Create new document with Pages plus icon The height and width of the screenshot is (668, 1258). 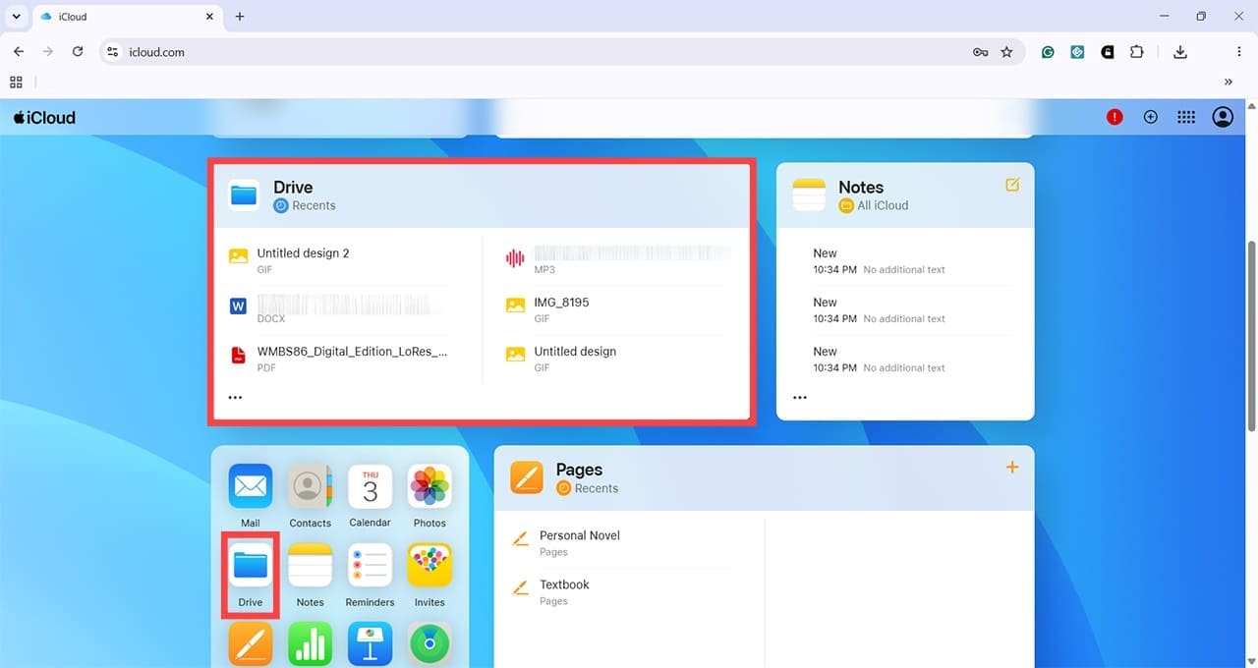(x=1012, y=468)
